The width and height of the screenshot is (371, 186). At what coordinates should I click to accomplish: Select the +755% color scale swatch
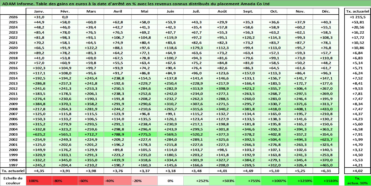(x=248, y=181)
